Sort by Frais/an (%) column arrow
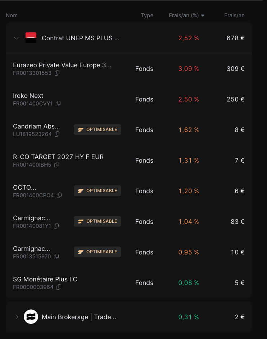This screenshot has height=339, width=267. [203, 15]
